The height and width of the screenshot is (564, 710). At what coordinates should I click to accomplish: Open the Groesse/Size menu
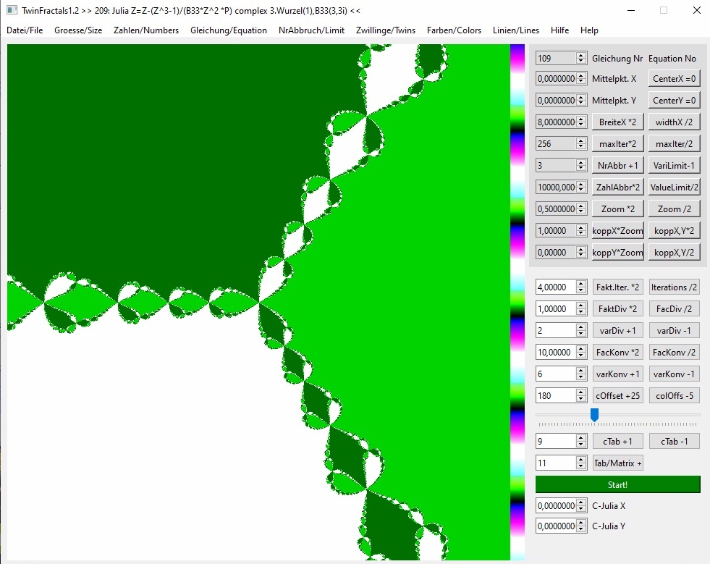[78, 30]
